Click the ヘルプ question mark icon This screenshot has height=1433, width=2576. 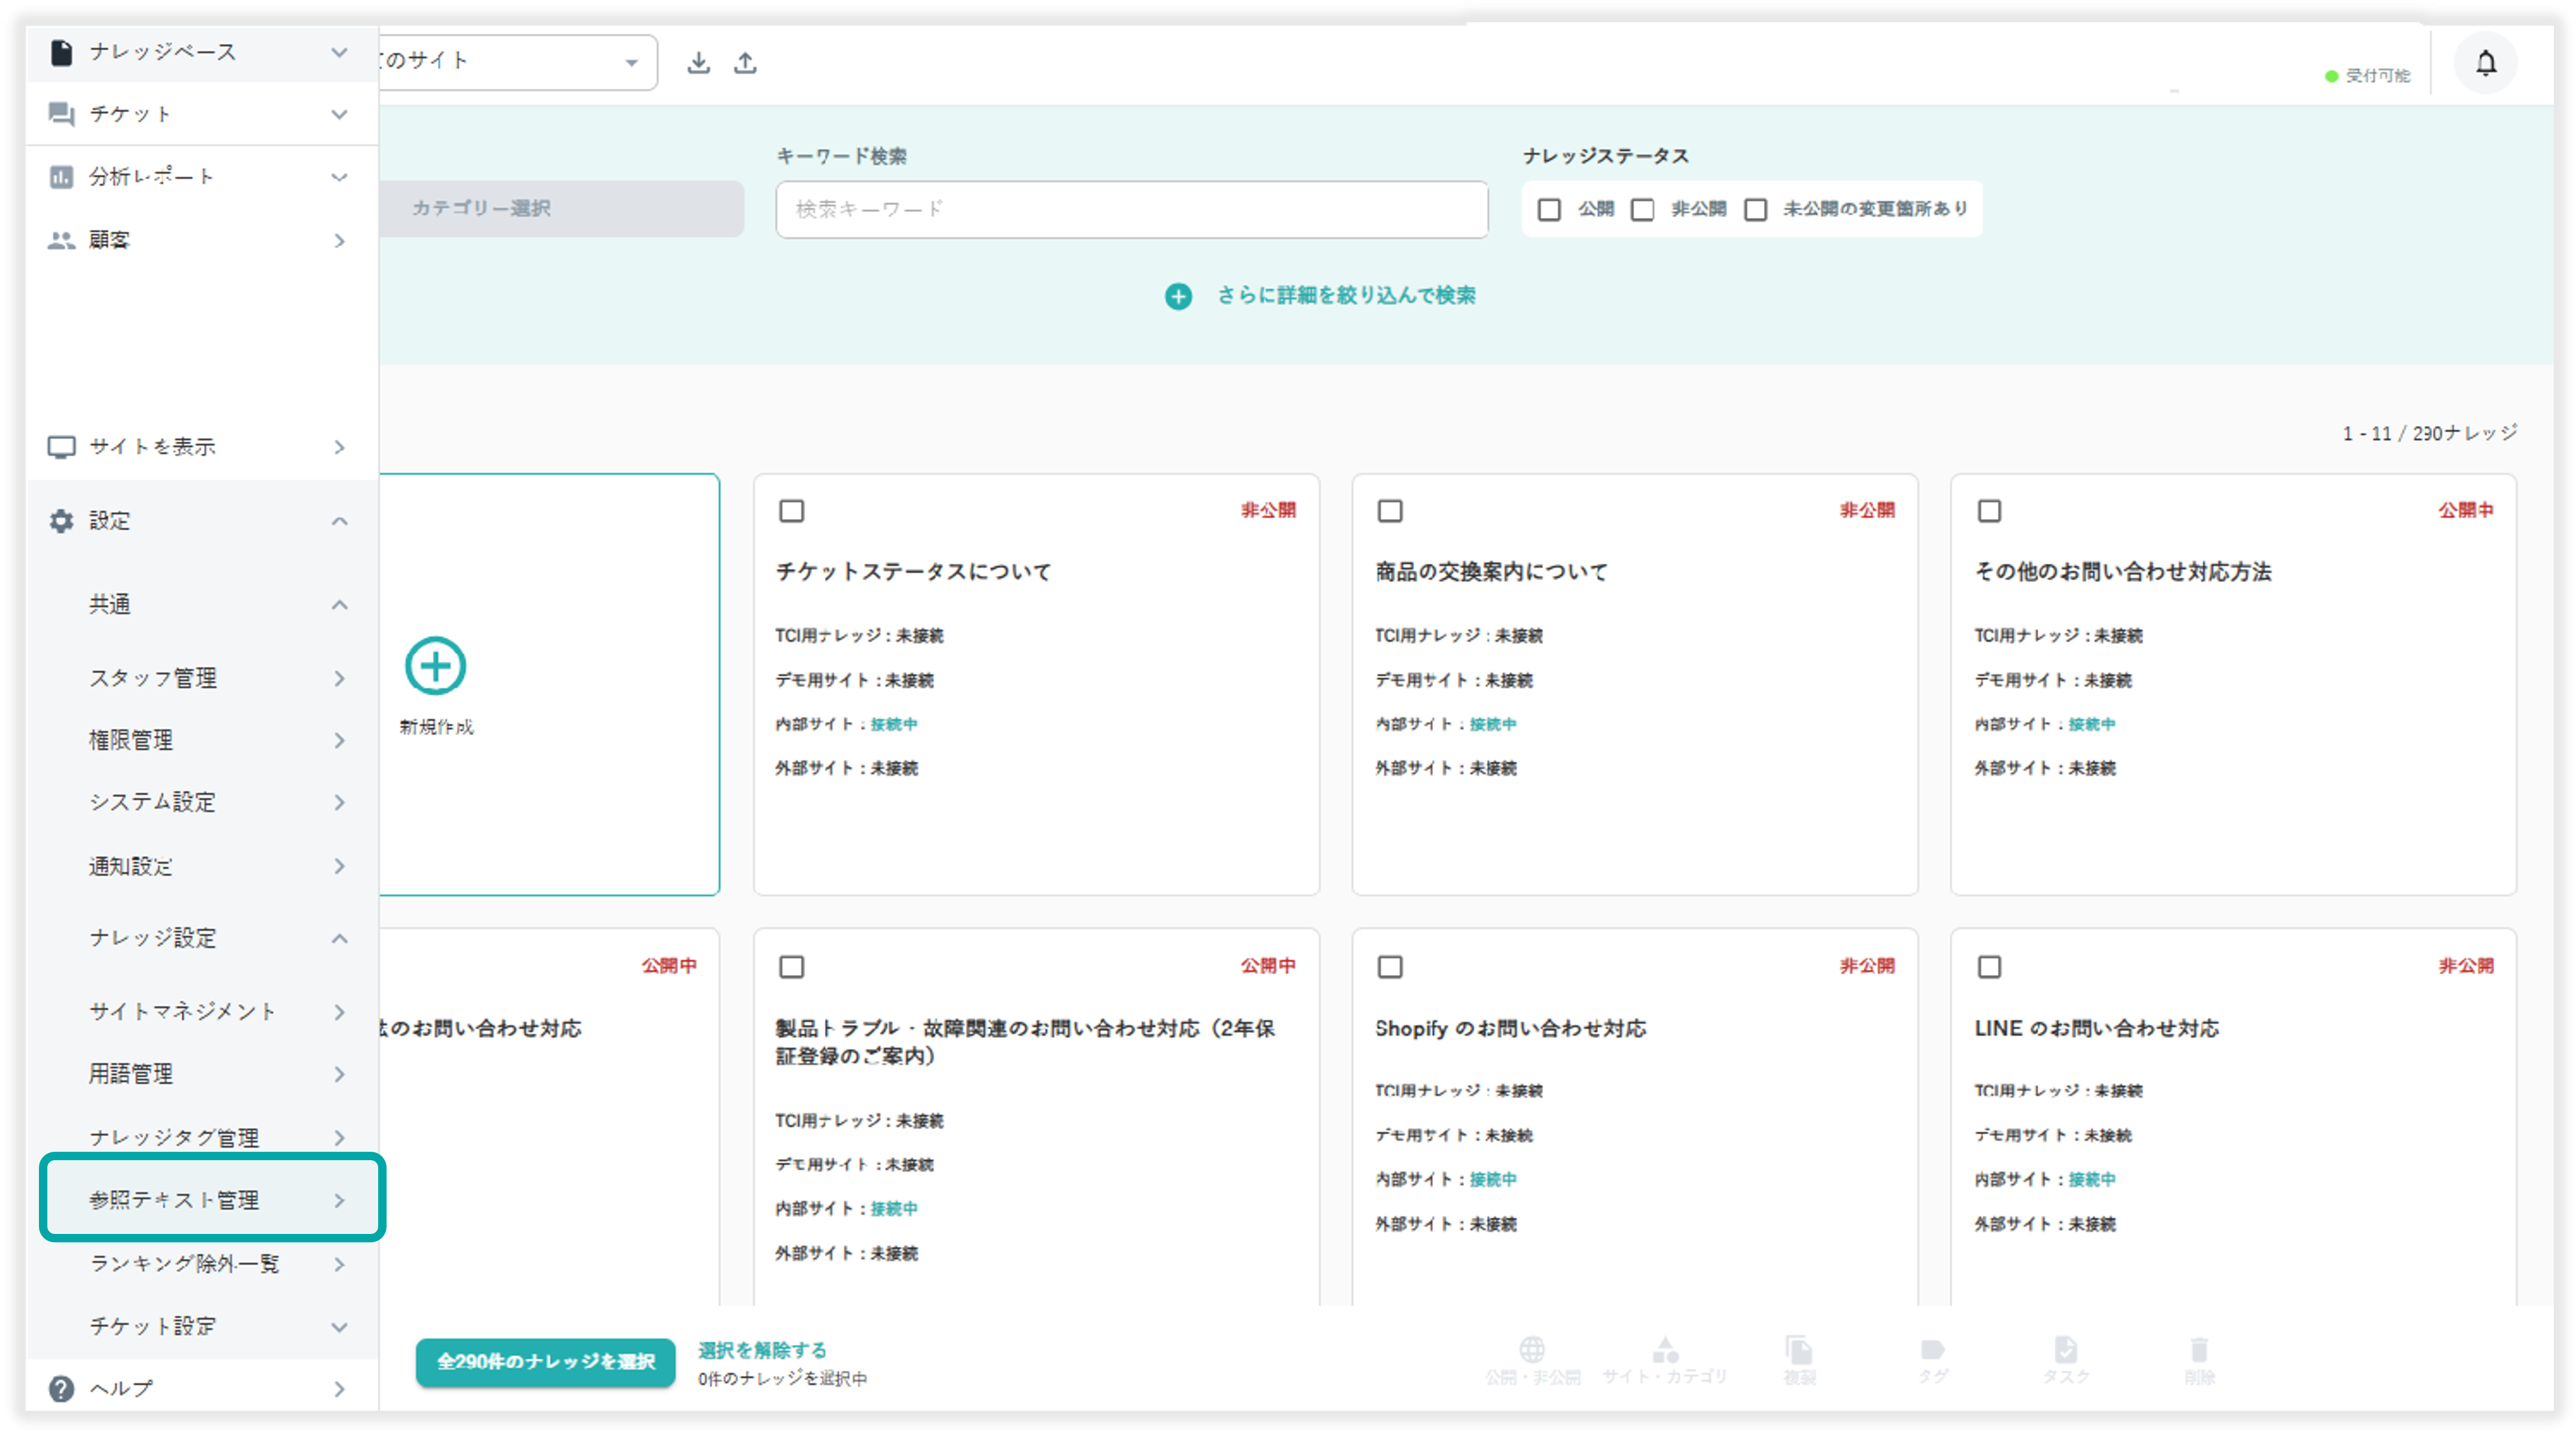(x=61, y=1388)
